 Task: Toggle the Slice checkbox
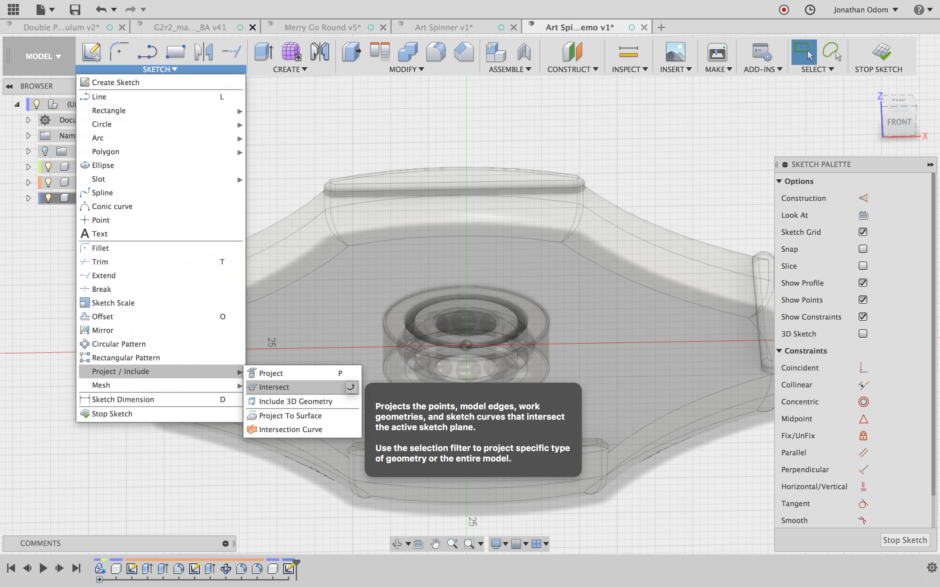(x=863, y=266)
